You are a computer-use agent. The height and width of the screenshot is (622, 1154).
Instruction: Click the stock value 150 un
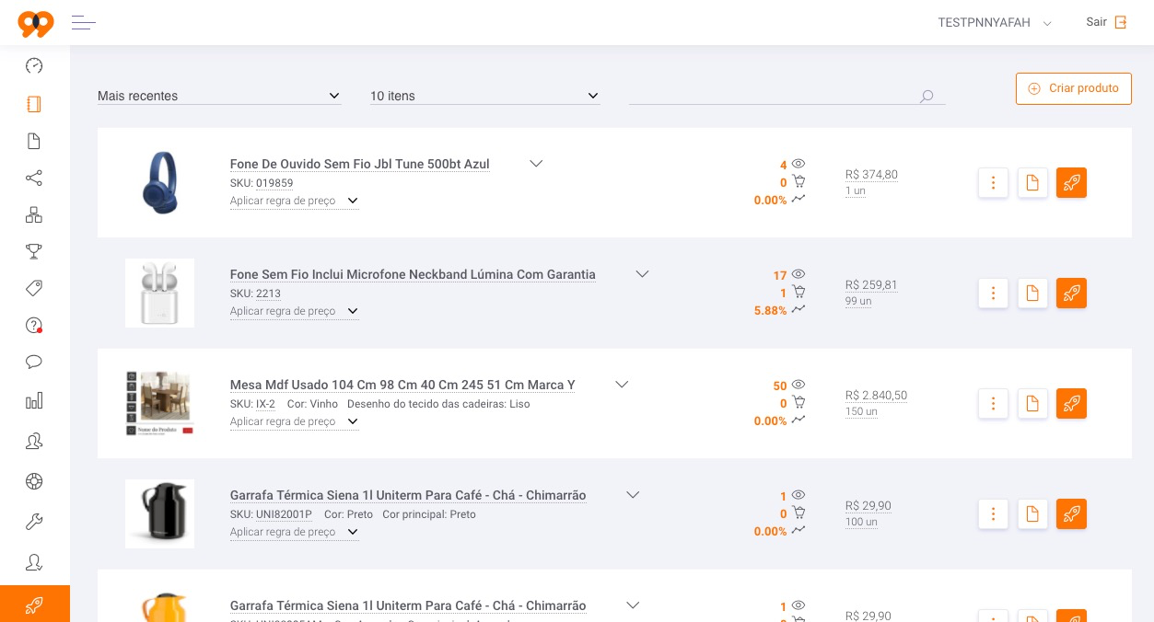(x=861, y=411)
